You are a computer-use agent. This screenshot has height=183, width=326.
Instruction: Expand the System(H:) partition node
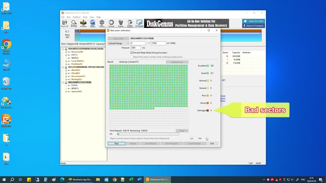[66, 91]
